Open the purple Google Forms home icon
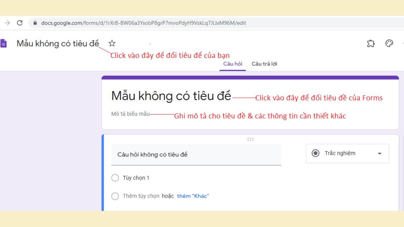404x227 pixels. pos(3,43)
